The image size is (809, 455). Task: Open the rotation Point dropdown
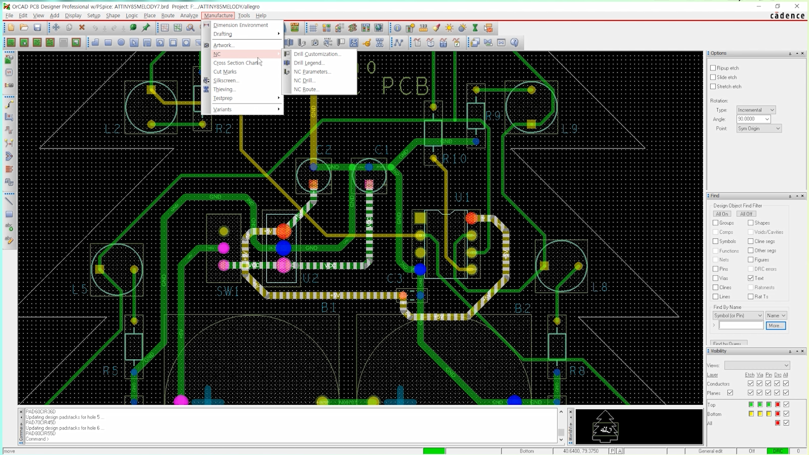click(x=759, y=128)
